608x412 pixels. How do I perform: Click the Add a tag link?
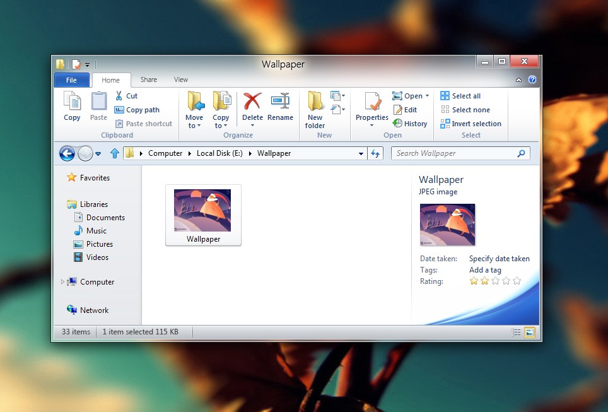(x=484, y=269)
